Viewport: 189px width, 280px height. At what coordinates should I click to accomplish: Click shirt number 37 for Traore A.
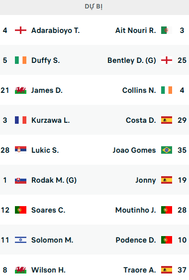click(182, 270)
